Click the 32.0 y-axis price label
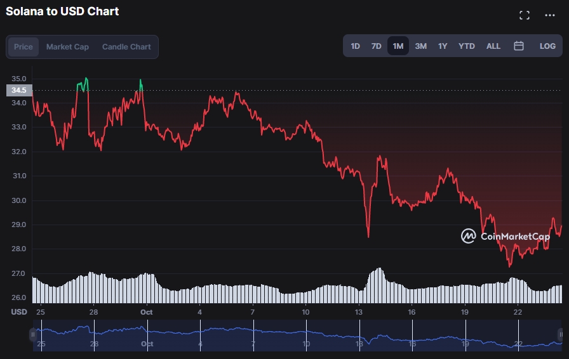Image resolution: width=569 pixels, height=359 pixels. coord(19,152)
